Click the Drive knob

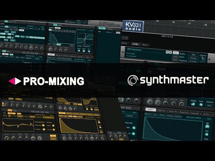pos(201,105)
